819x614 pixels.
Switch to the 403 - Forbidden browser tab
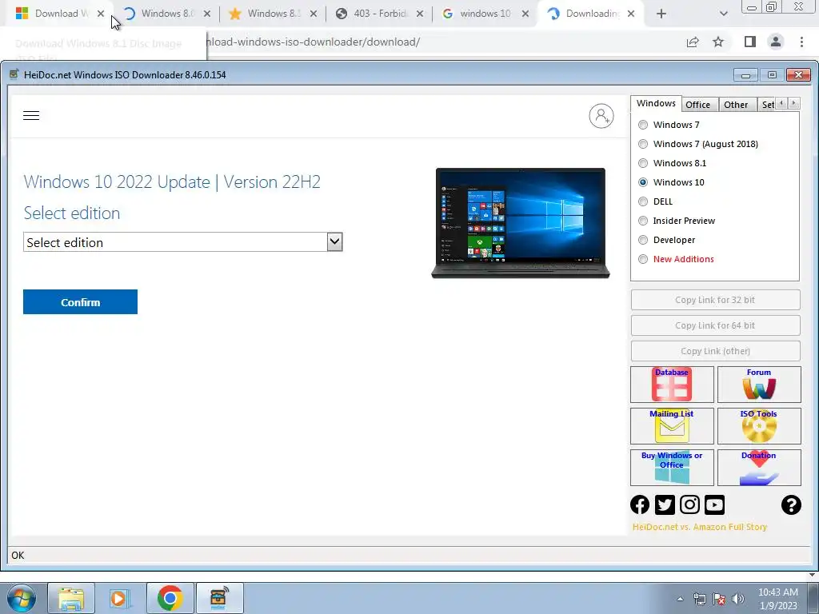pos(380,14)
